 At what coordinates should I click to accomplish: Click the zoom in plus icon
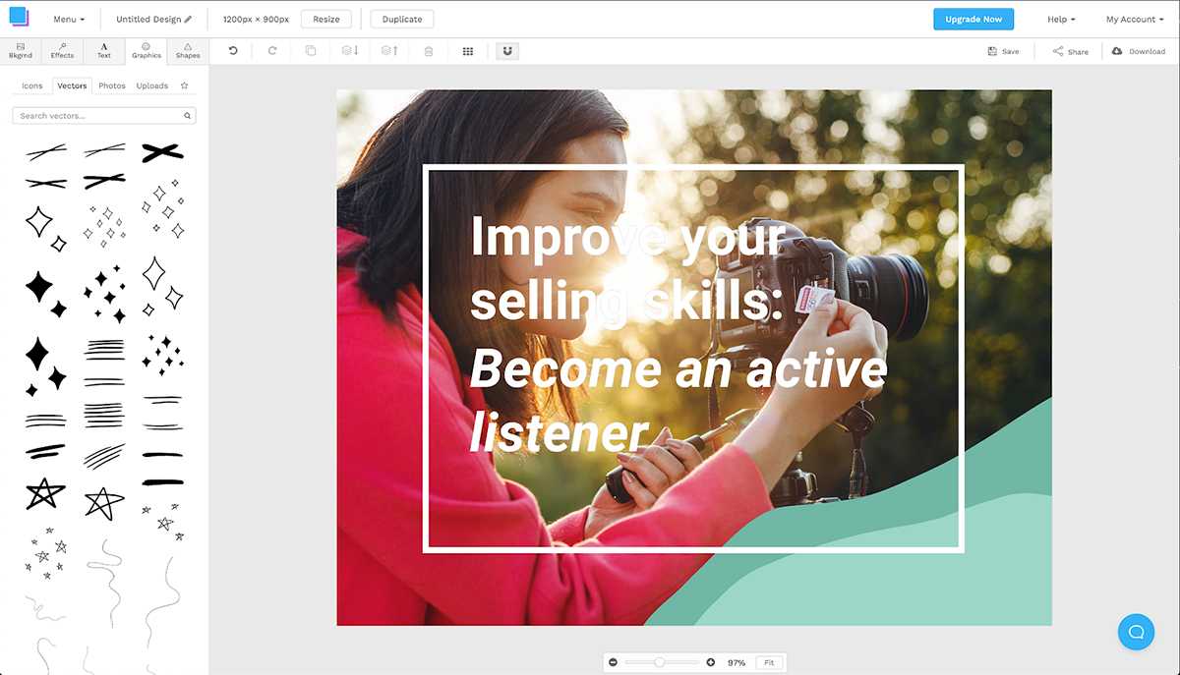(711, 663)
